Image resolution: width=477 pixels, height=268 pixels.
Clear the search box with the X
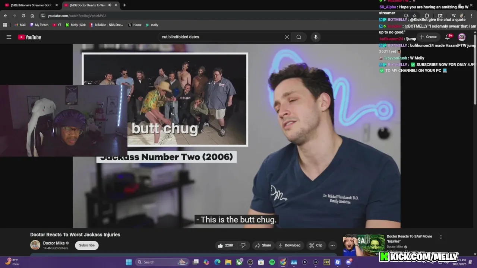[x=287, y=37]
